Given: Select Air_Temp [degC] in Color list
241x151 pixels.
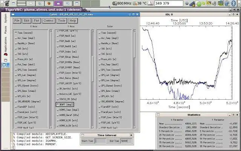Looking at the screenshot, I should [x=108, y=38].
